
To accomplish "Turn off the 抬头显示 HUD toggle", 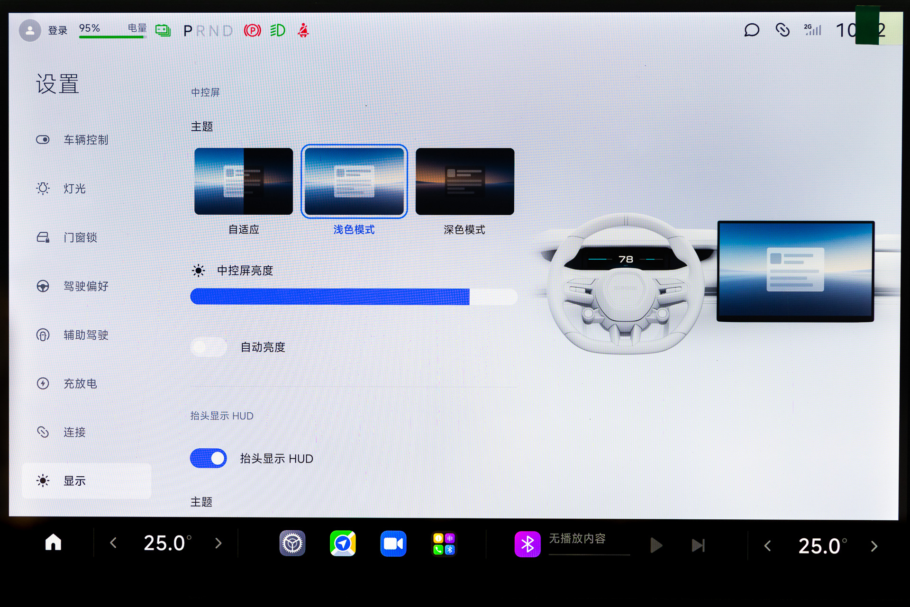I will (x=209, y=458).
